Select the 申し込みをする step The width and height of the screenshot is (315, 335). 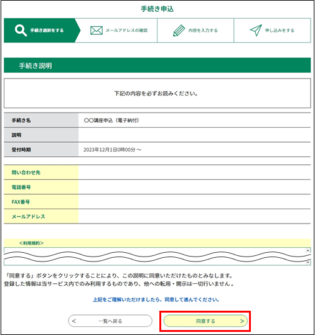(x=272, y=31)
